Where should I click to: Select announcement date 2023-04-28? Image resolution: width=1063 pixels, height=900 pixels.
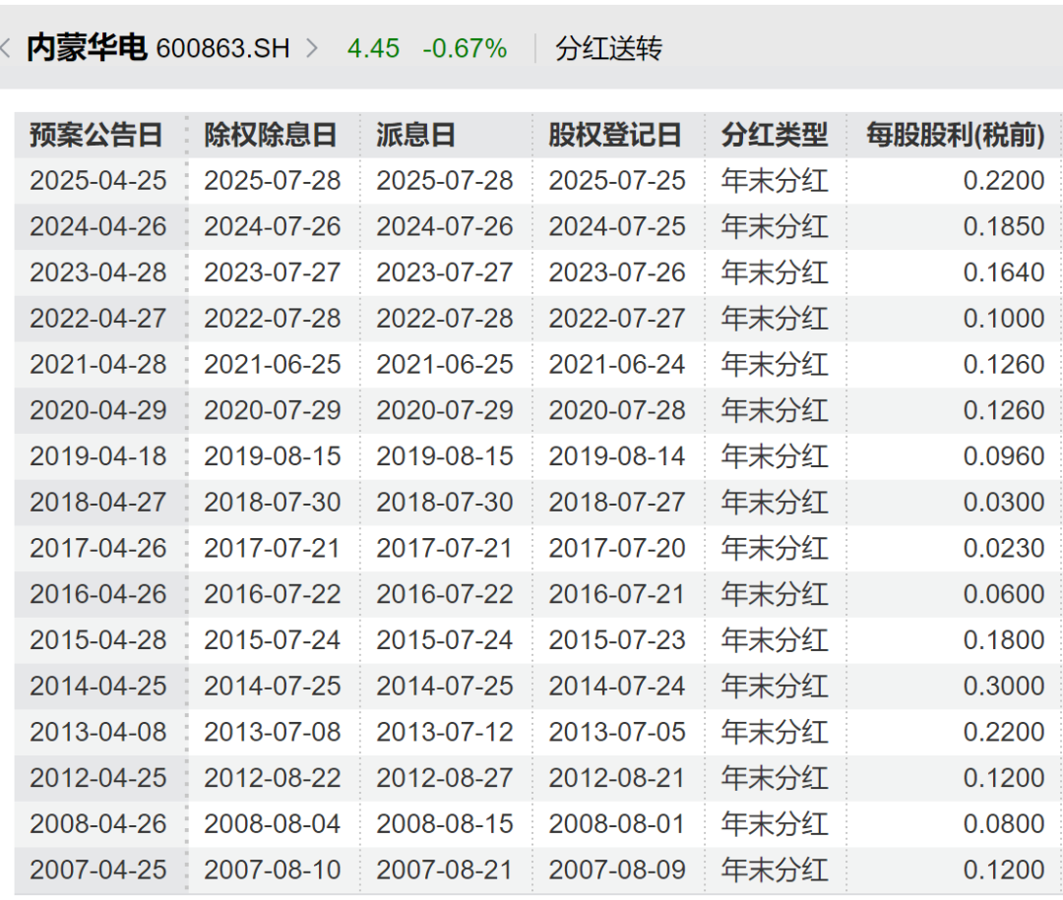tap(98, 272)
